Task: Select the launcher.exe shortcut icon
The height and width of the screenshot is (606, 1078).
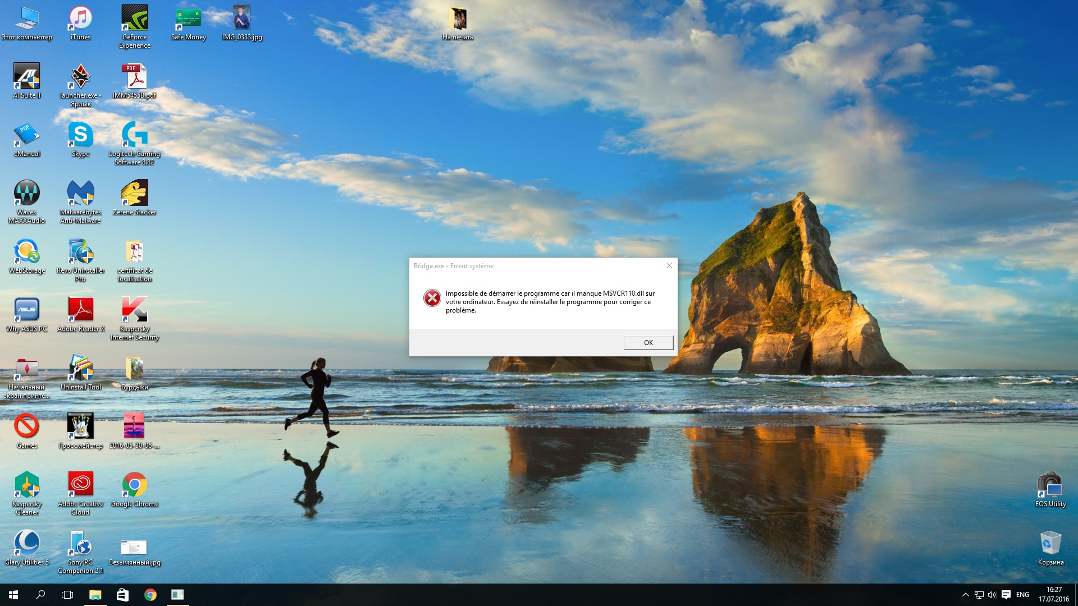Action: click(80, 85)
